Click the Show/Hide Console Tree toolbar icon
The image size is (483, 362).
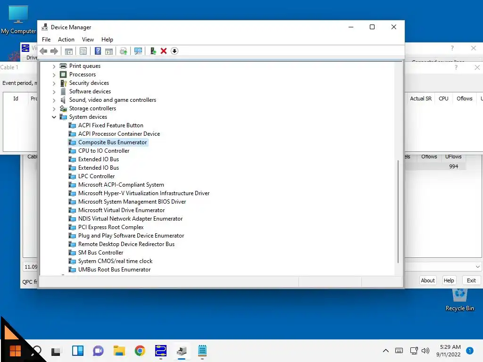tap(69, 51)
